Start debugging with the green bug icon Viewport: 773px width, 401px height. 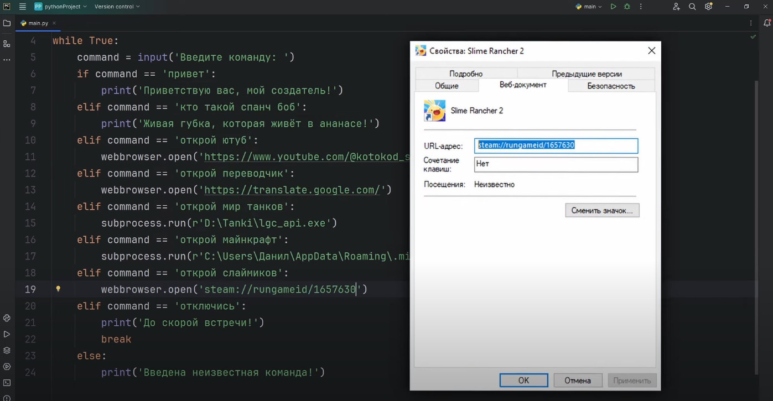click(x=627, y=7)
